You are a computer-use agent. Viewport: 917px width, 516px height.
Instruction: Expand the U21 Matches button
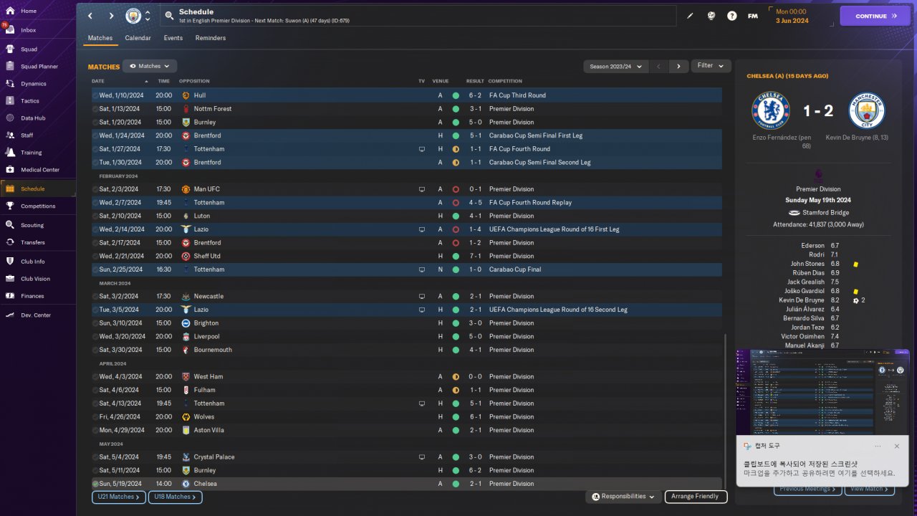[119, 497]
